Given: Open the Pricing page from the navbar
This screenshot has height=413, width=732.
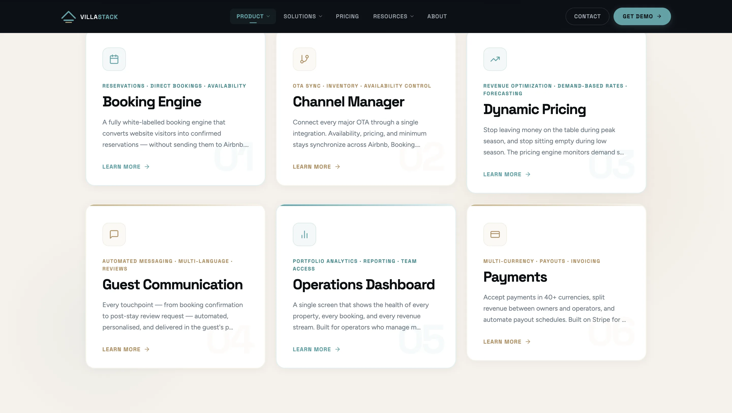Looking at the screenshot, I should tap(347, 16).
